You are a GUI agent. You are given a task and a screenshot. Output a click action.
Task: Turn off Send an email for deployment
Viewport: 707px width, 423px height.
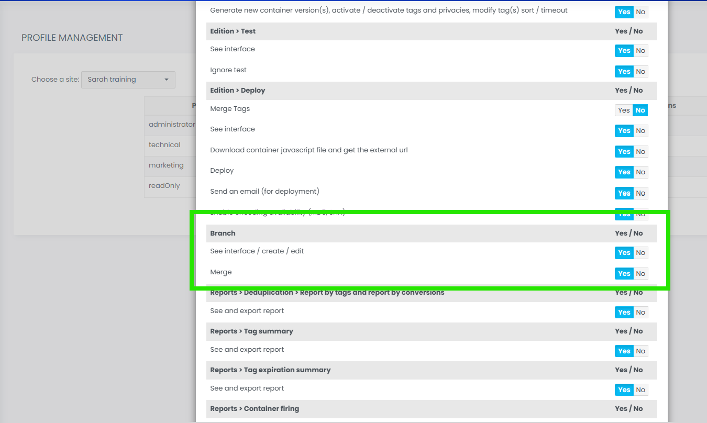click(x=640, y=193)
